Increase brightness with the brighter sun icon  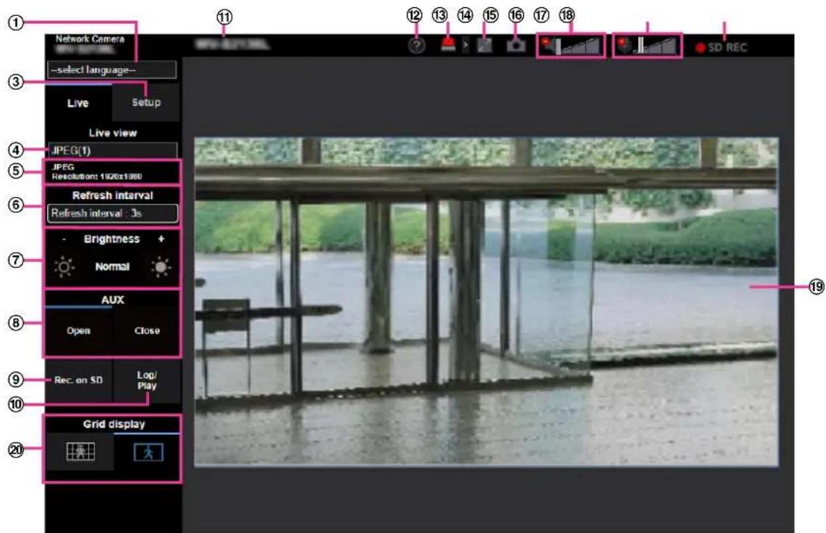tap(161, 266)
